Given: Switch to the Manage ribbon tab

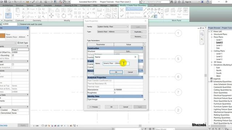Looking at the screenshot, I should pyautogui.click(x=104, y=5).
